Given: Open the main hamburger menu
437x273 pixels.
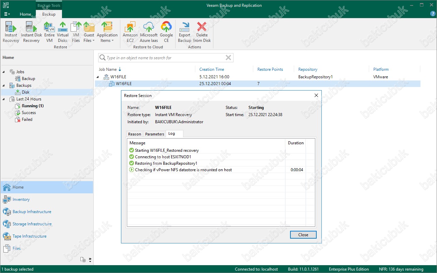Looking at the screenshot, I should tap(7, 14).
